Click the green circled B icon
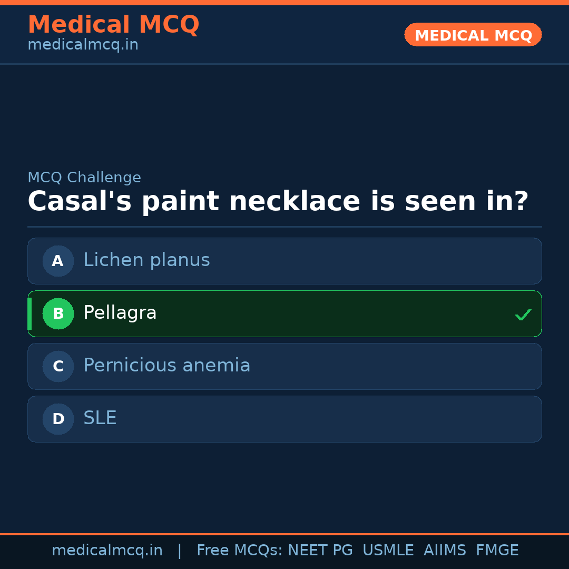The width and height of the screenshot is (569, 569). click(x=58, y=313)
